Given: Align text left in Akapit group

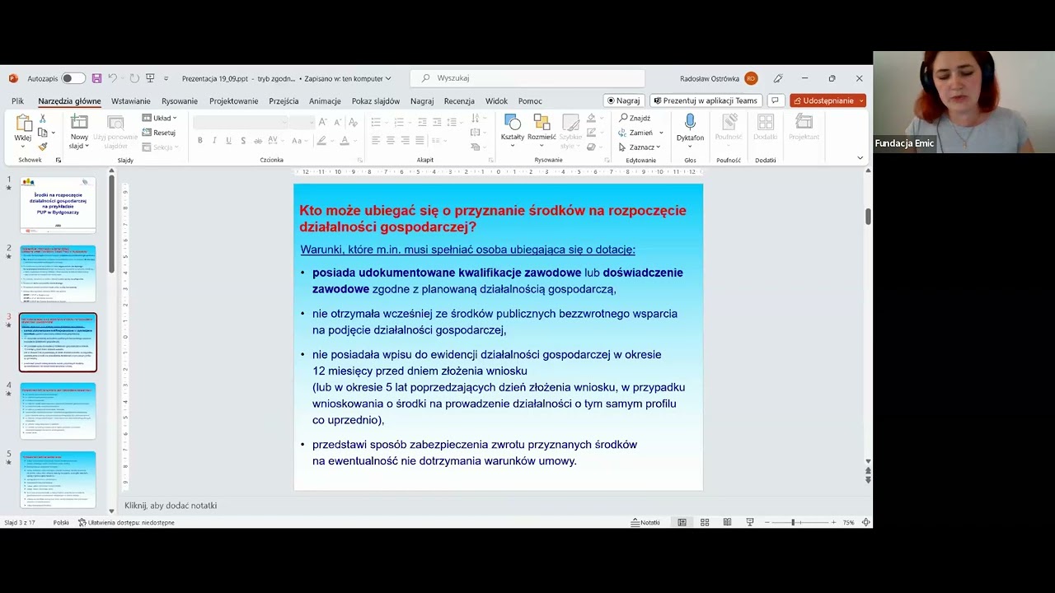Looking at the screenshot, I should point(376,141).
